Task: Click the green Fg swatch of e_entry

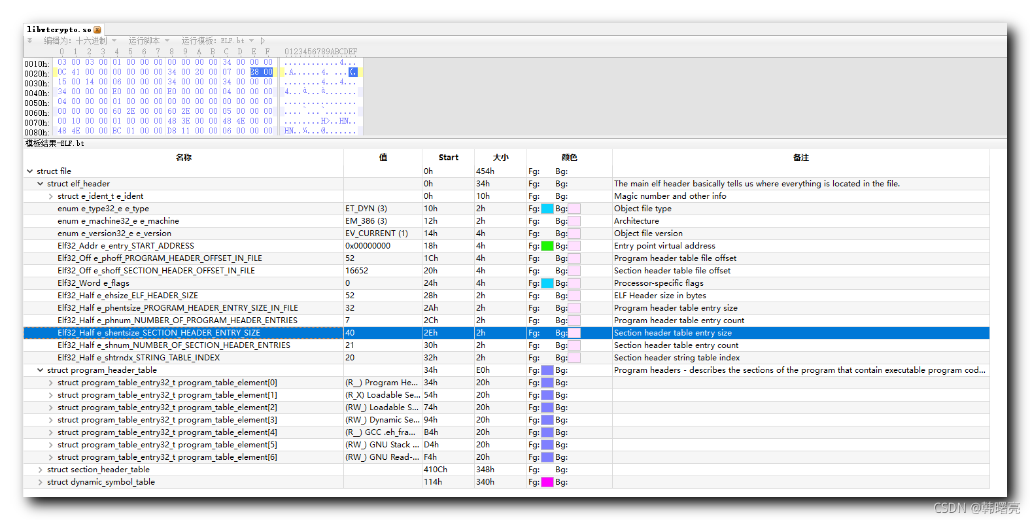Action: coord(547,246)
